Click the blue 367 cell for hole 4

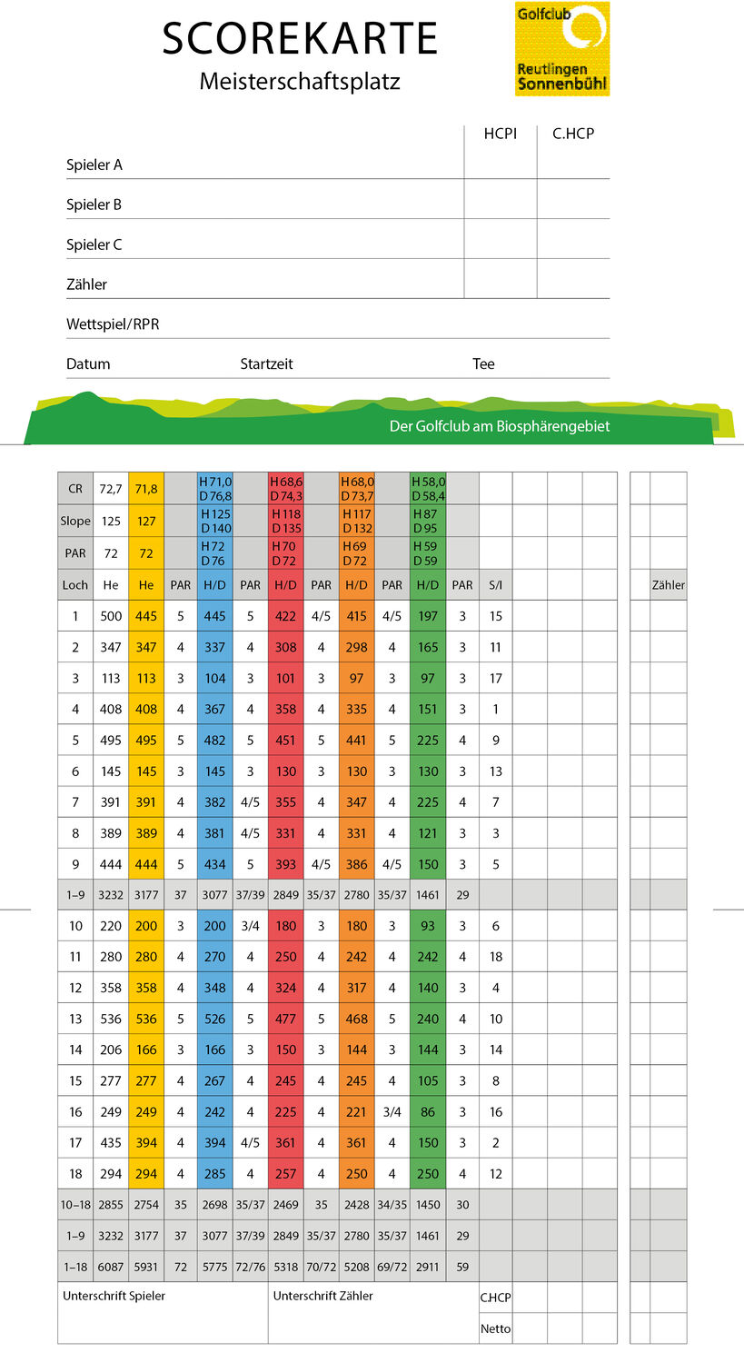point(215,710)
